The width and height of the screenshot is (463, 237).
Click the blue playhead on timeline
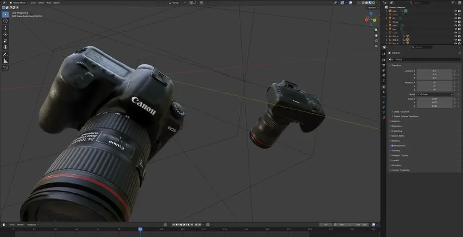click(140, 229)
